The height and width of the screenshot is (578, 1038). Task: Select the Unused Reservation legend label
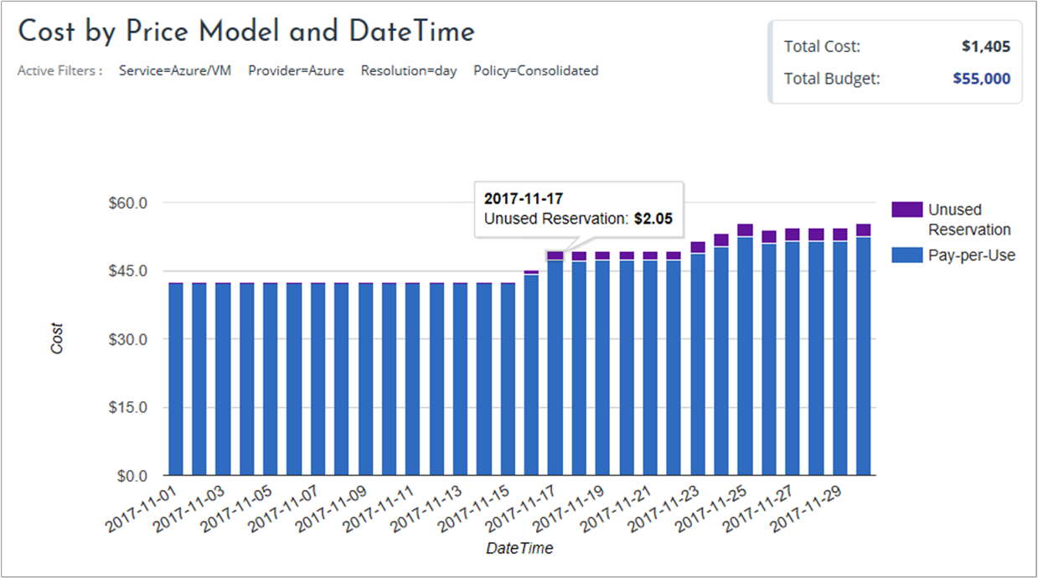pyautogui.click(x=969, y=219)
